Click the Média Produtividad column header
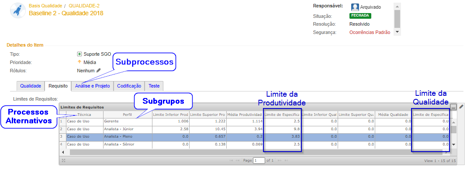470x169 pixels. [245, 115]
